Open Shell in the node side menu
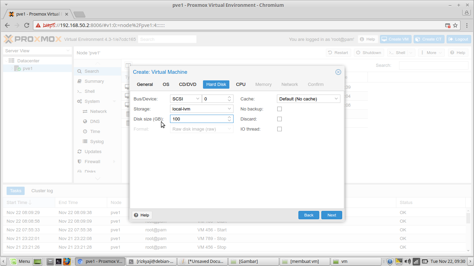Screen dimensions: 474x266 pos(90,91)
